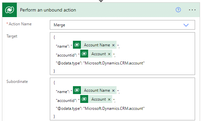
Task: Open the three-dot more options menu
Action: click(192, 10)
